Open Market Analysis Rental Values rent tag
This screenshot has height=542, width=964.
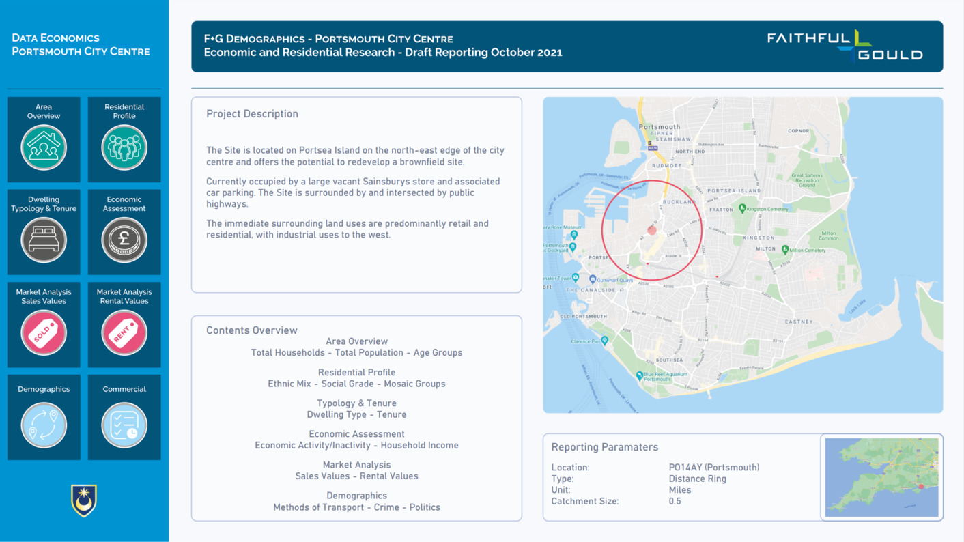click(124, 332)
